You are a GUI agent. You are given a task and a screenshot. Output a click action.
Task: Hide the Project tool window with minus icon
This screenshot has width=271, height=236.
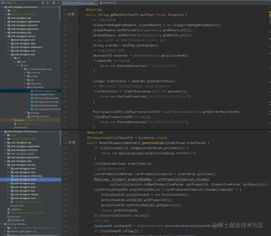tap(58, 3)
